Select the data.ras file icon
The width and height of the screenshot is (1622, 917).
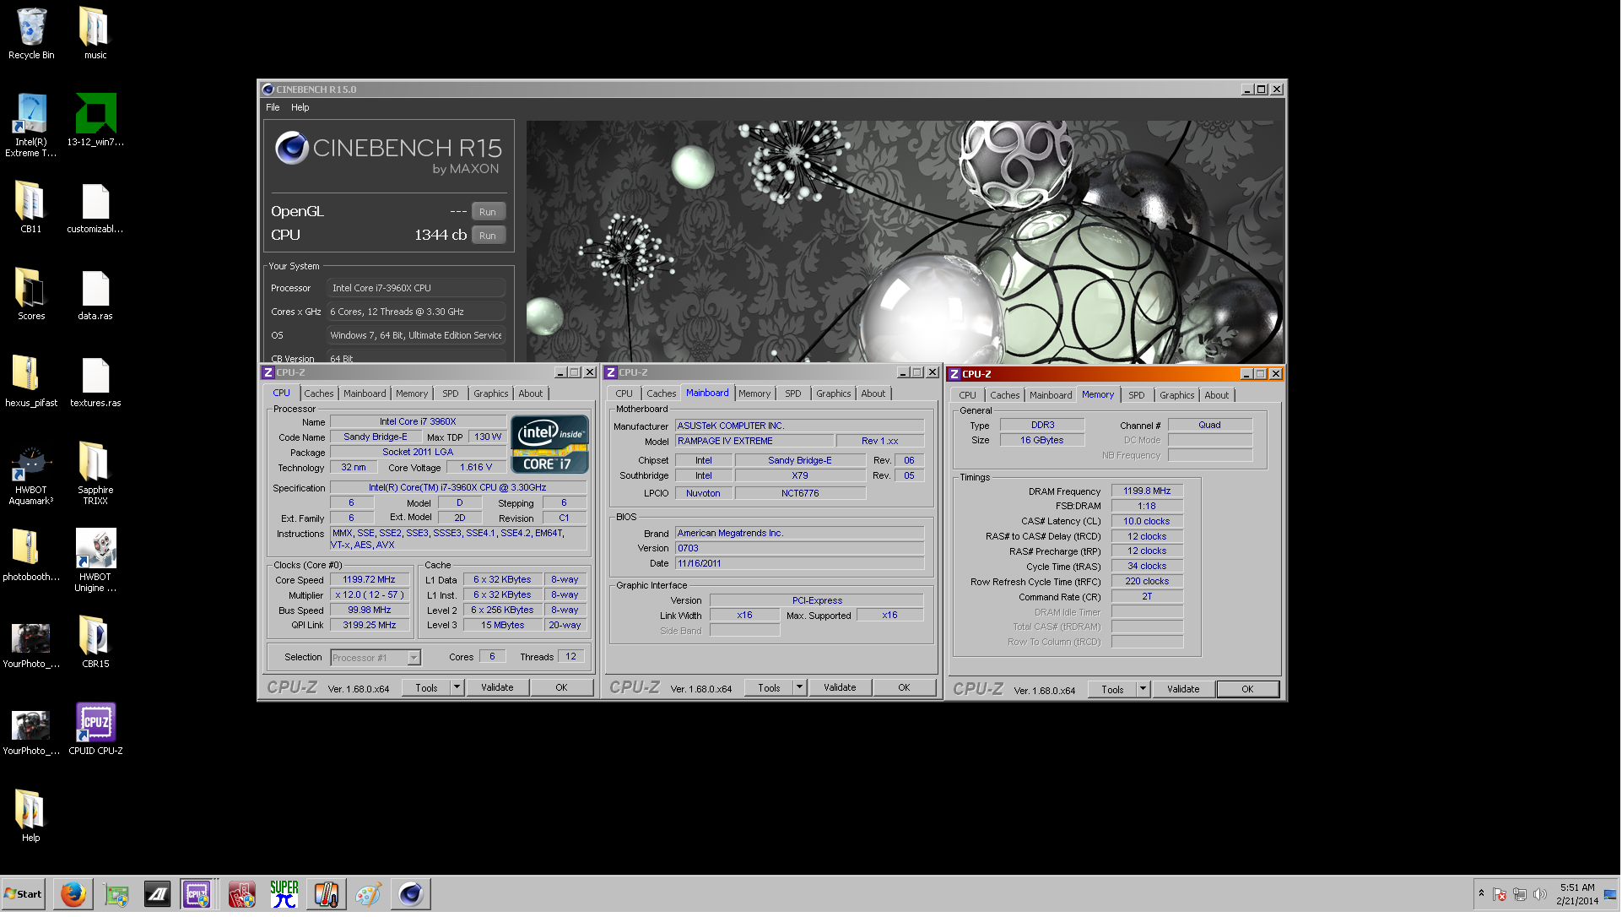[95, 294]
